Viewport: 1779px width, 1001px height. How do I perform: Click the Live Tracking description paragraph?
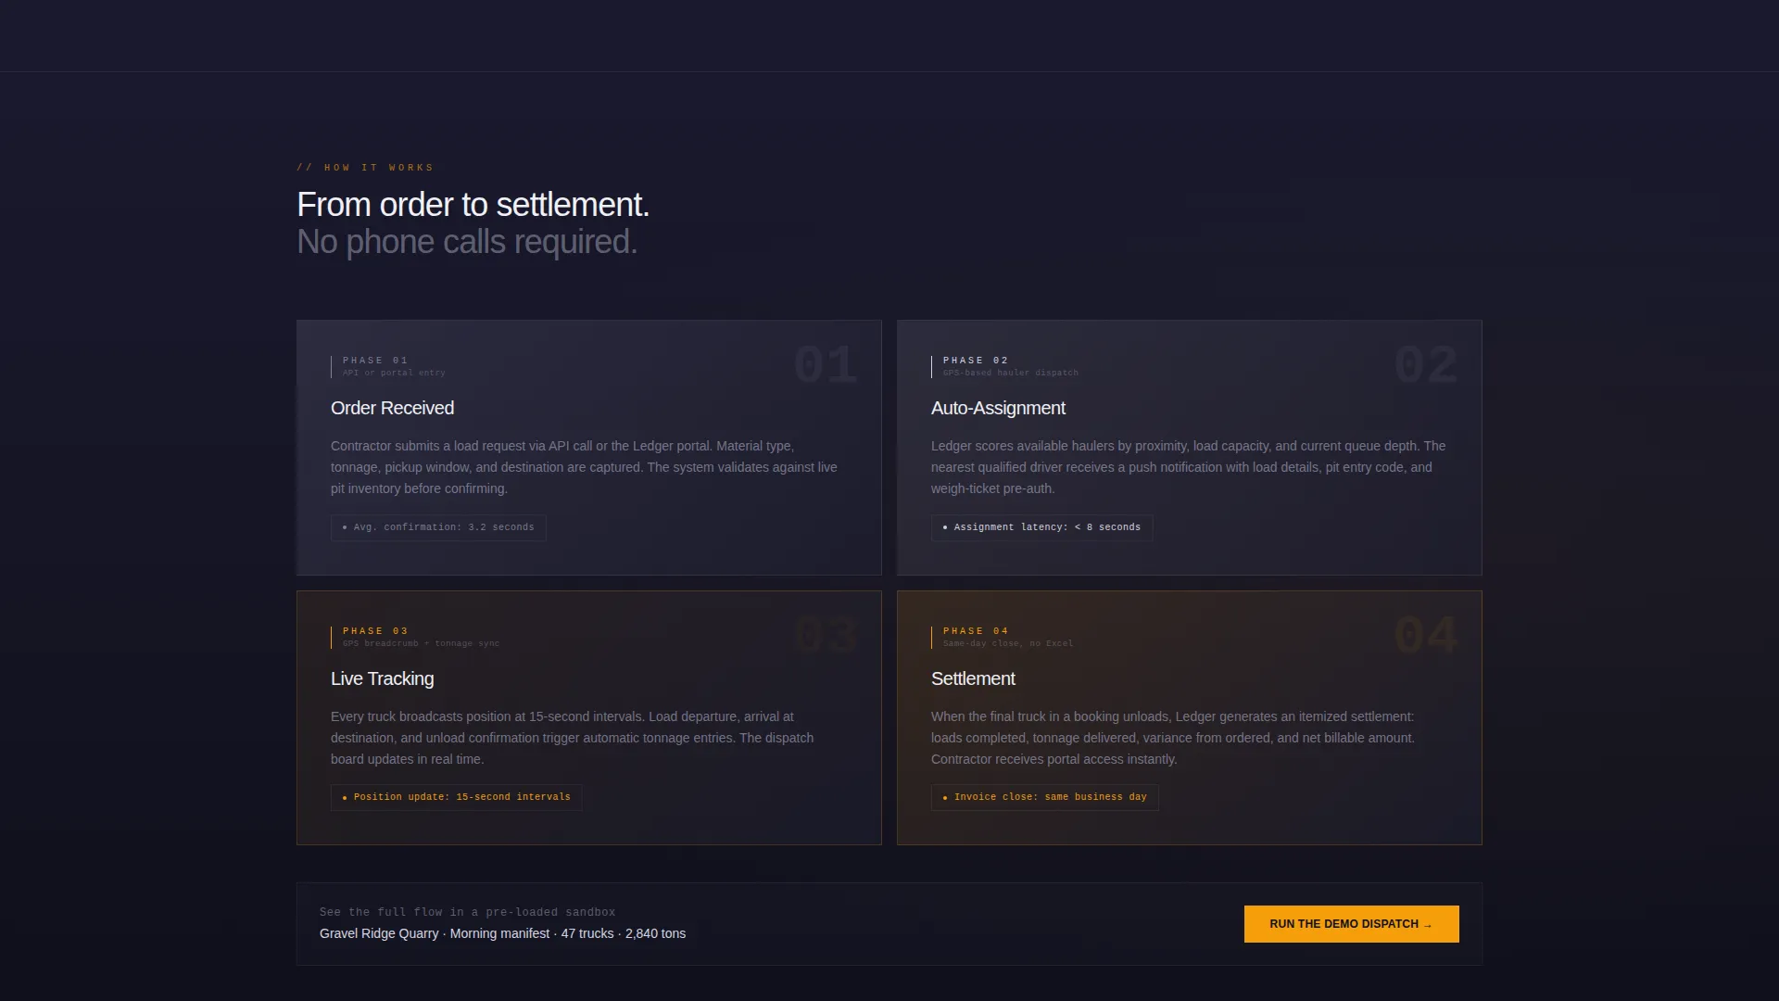point(572,738)
